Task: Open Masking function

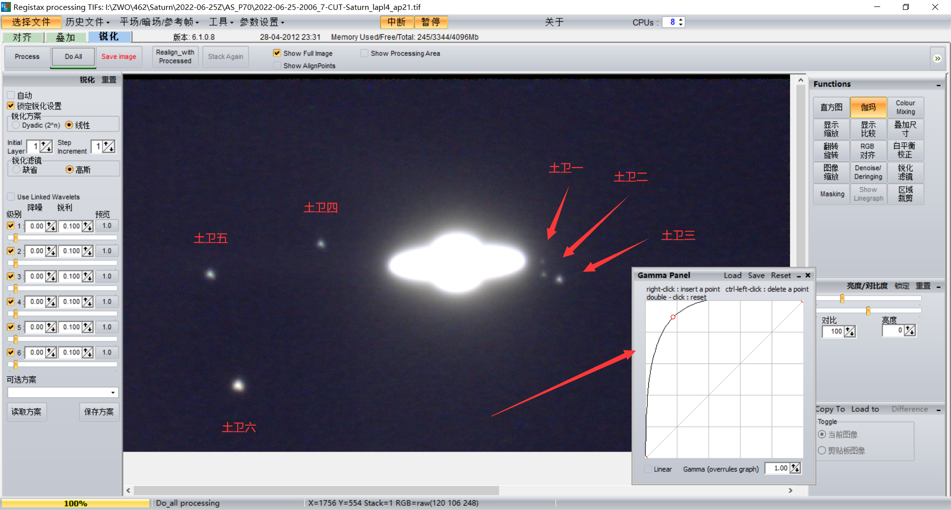Action: pyautogui.click(x=831, y=194)
